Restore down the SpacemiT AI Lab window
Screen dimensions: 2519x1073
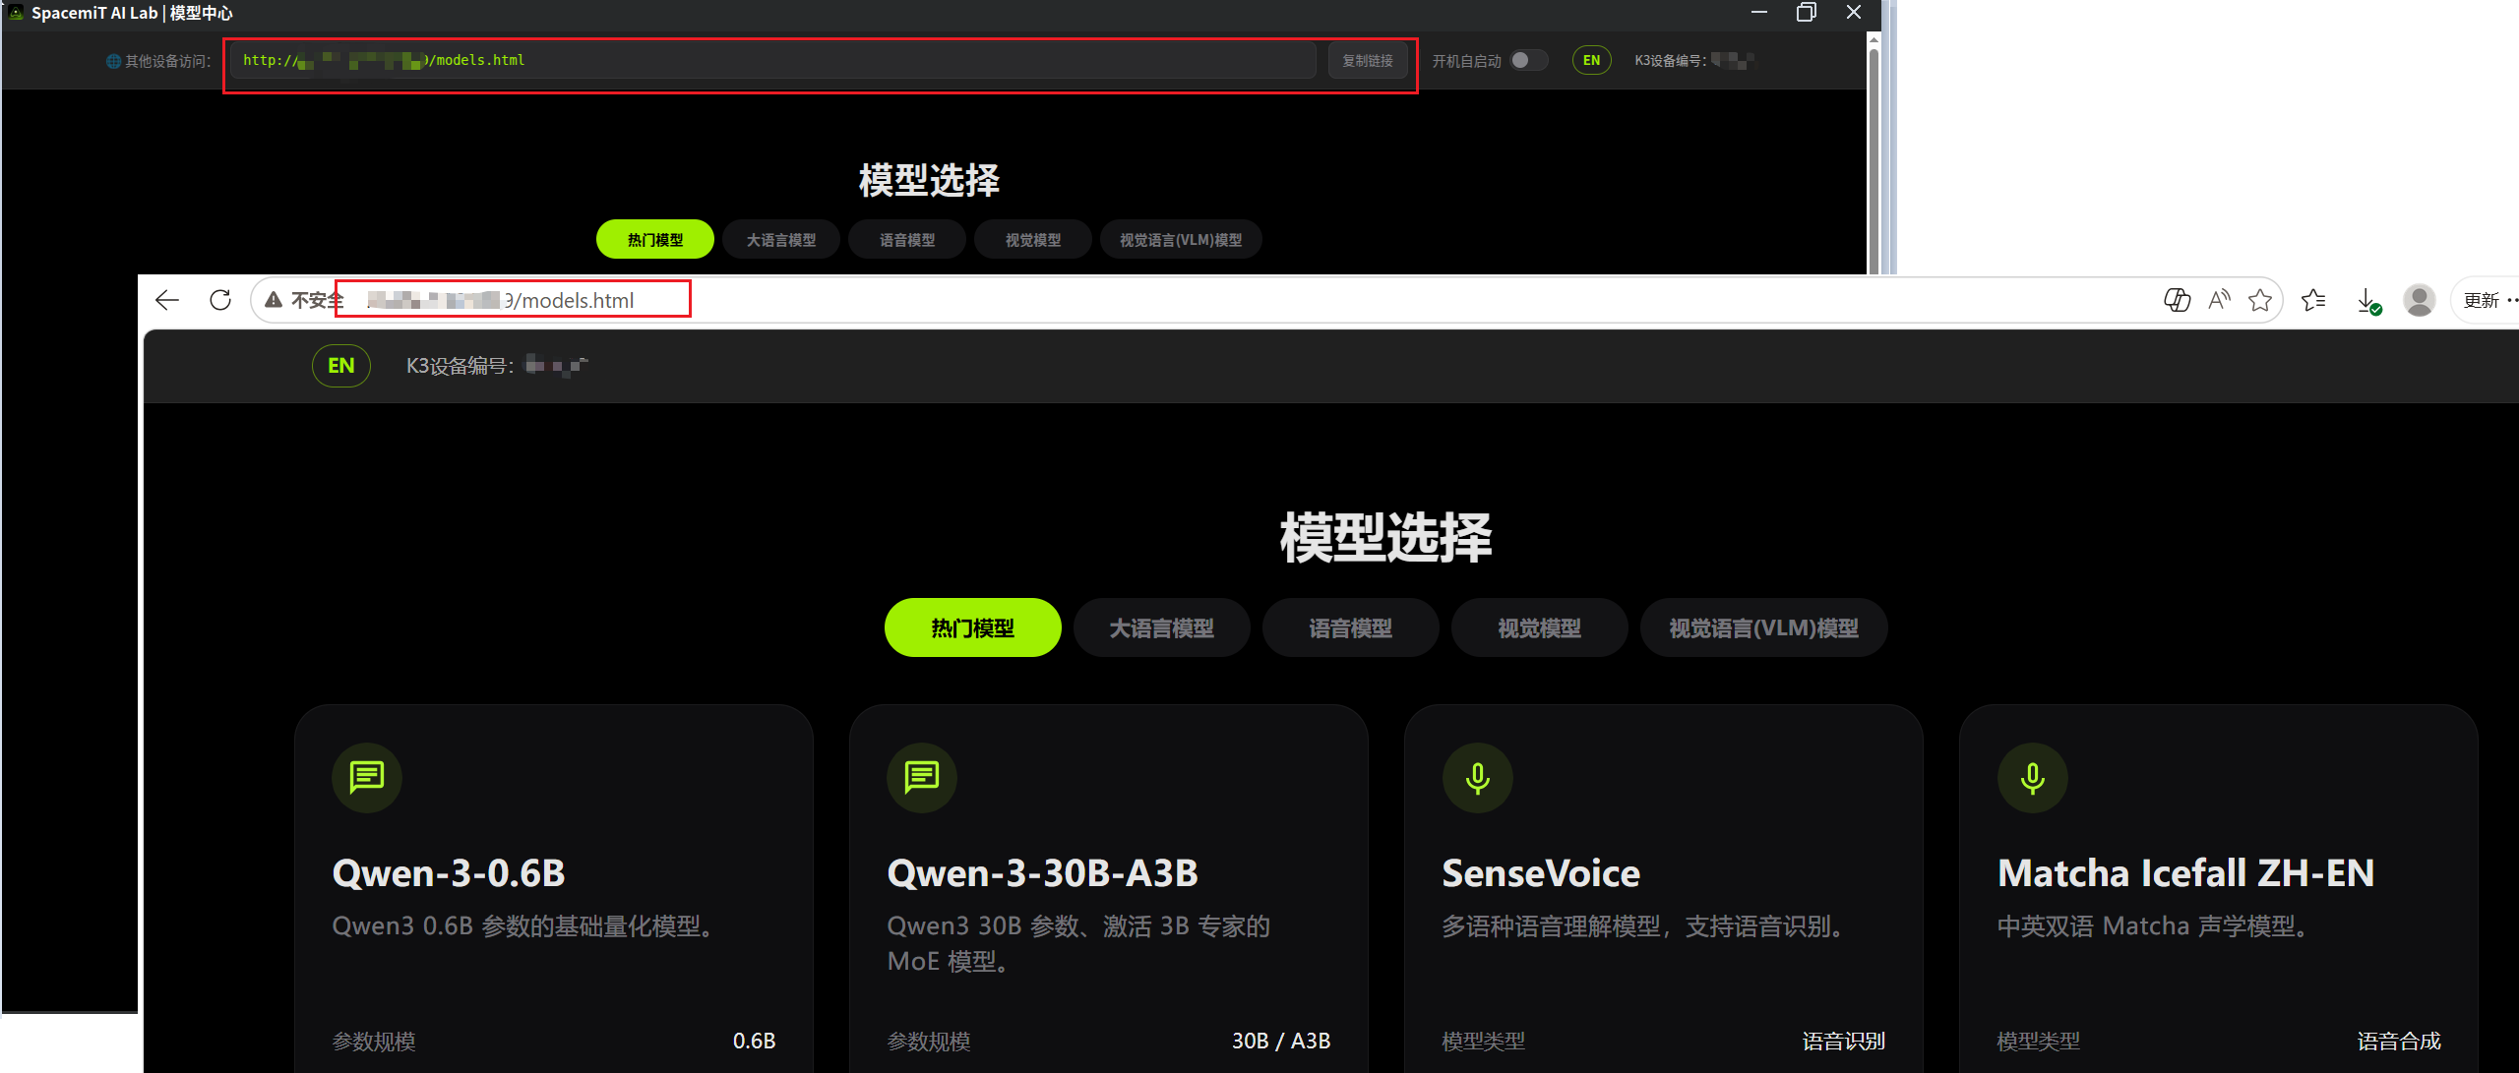point(1807,13)
